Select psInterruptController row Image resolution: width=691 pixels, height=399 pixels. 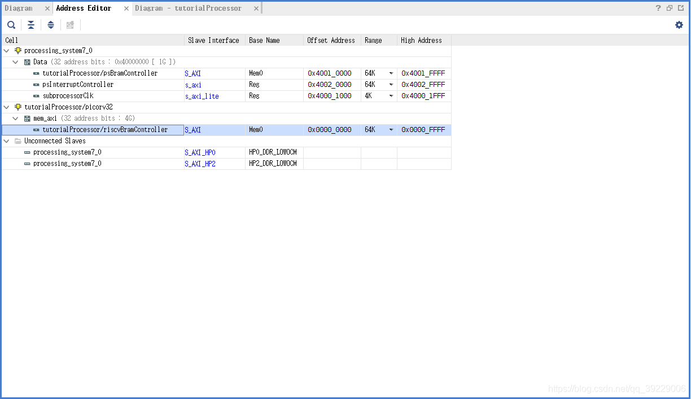226,85
